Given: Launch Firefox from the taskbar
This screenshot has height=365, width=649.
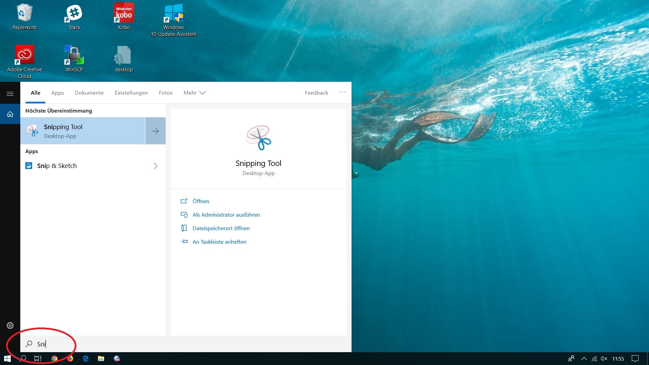Looking at the screenshot, I should point(70,359).
